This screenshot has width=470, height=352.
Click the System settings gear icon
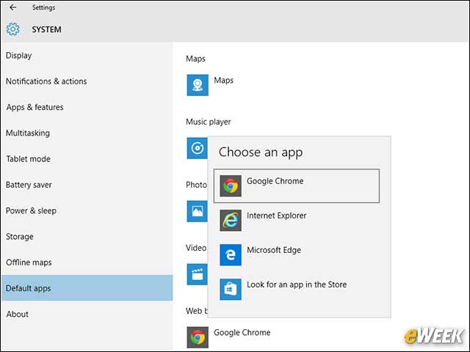(13, 29)
